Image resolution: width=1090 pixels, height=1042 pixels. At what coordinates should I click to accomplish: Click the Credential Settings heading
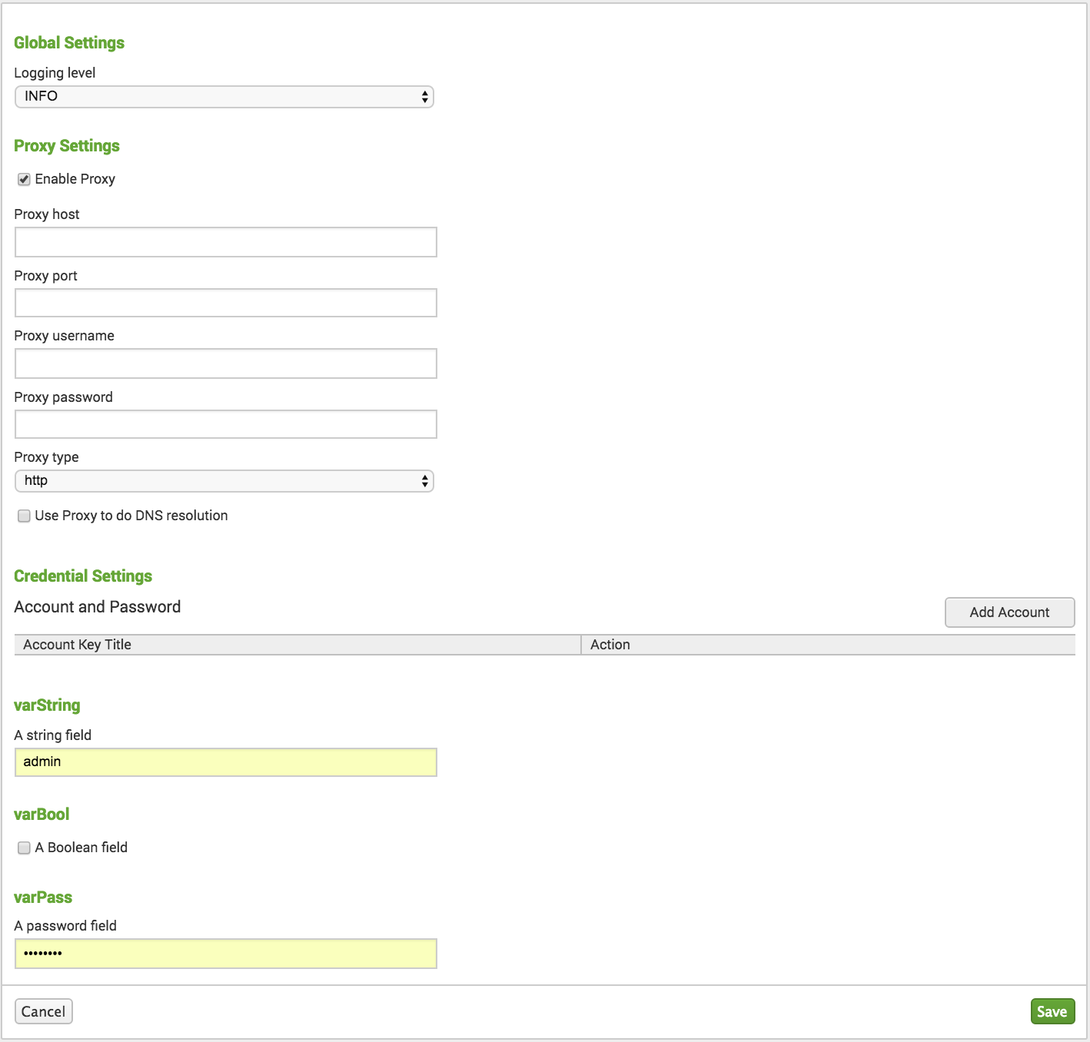pyautogui.click(x=83, y=576)
